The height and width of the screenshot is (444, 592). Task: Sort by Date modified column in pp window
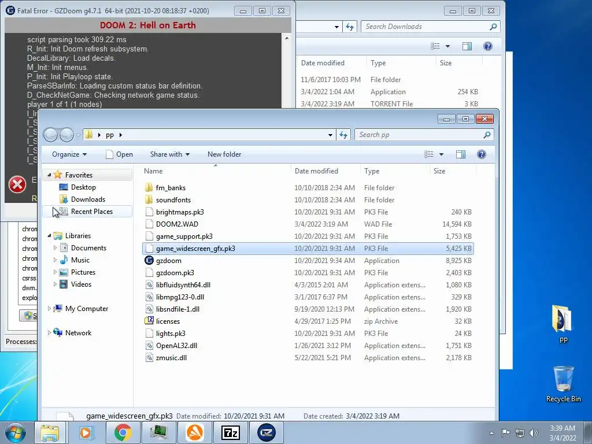[x=326, y=171]
